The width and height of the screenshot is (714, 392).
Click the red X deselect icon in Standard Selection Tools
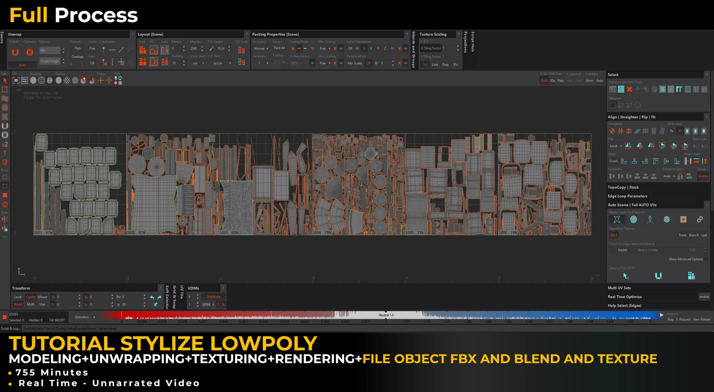point(630,90)
